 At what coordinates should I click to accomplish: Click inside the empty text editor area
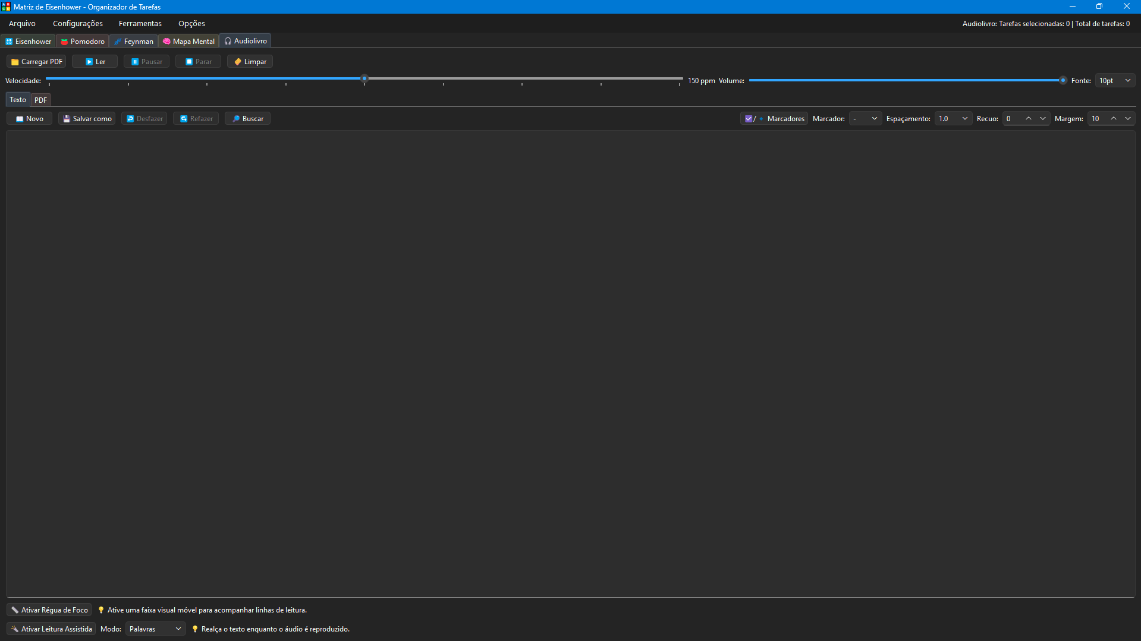[571, 364]
